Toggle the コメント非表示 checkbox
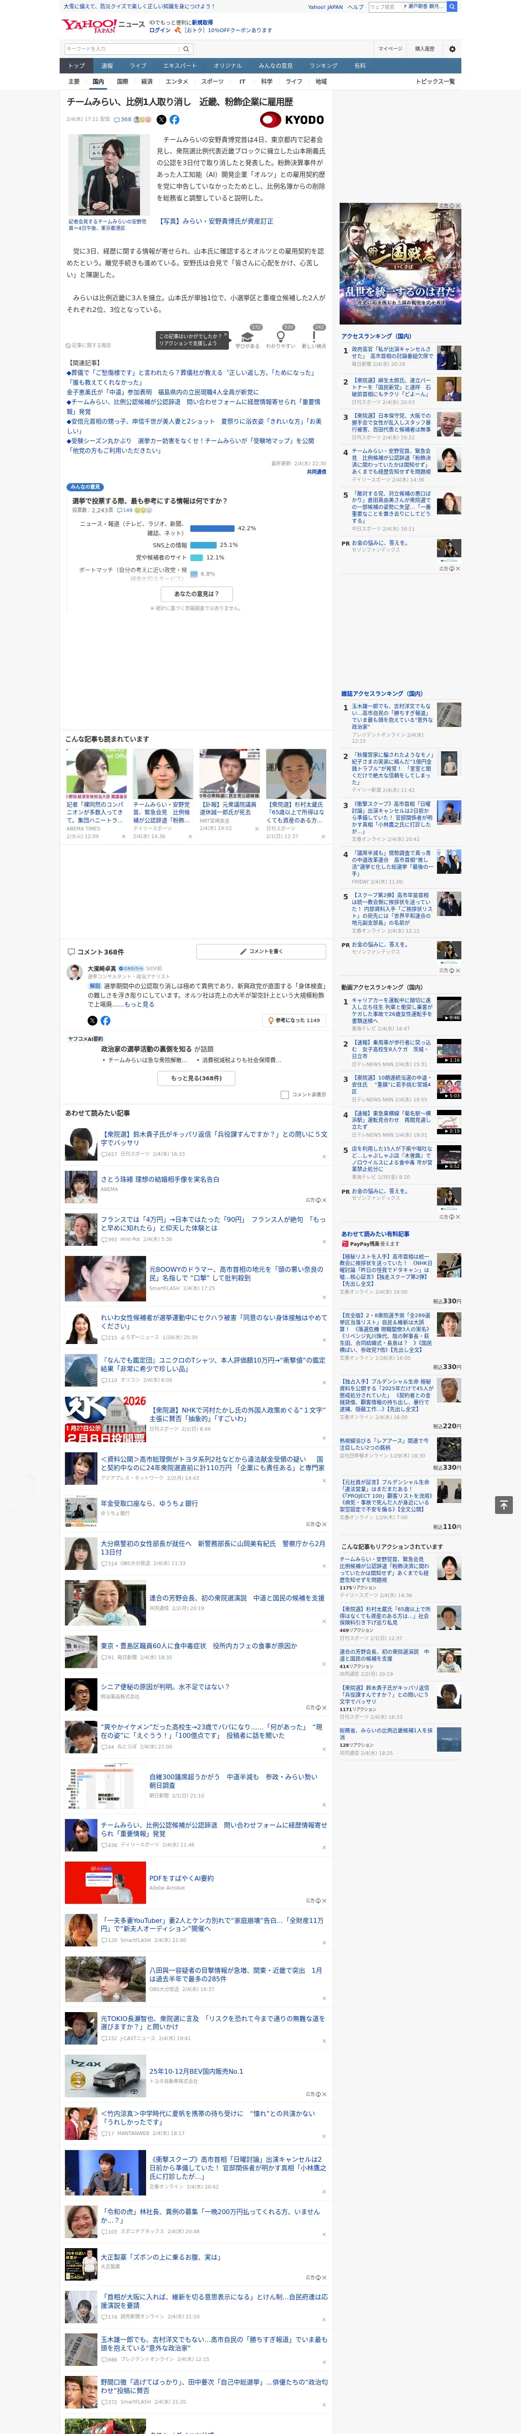The image size is (521, 2434). 284,1095
